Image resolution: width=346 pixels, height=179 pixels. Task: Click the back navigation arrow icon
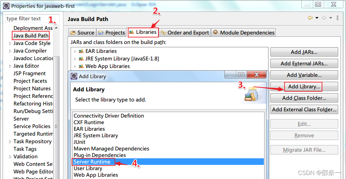310,18
